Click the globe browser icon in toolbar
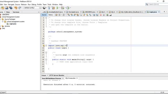Viewport: 168px width, 94px height. pyautogui.click(x=44, y=8)
